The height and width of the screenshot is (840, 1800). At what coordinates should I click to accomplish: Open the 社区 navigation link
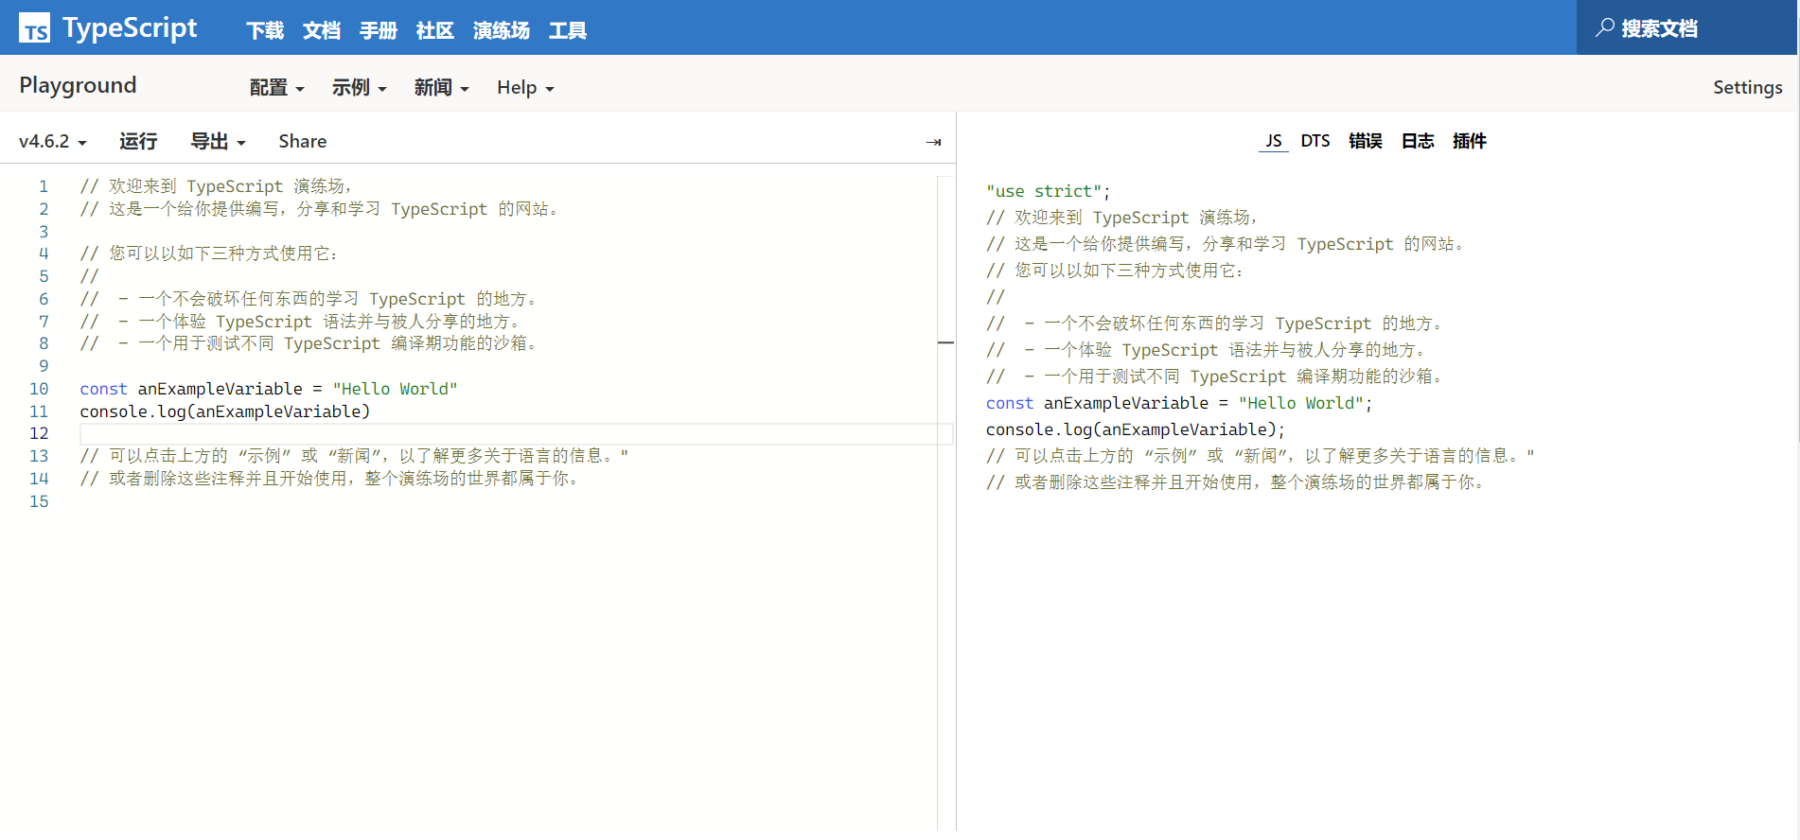[435, 30]
